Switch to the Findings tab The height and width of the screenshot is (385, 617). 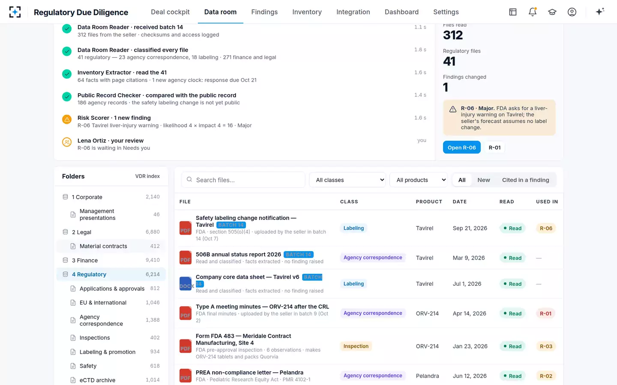[x=264, y=12]
